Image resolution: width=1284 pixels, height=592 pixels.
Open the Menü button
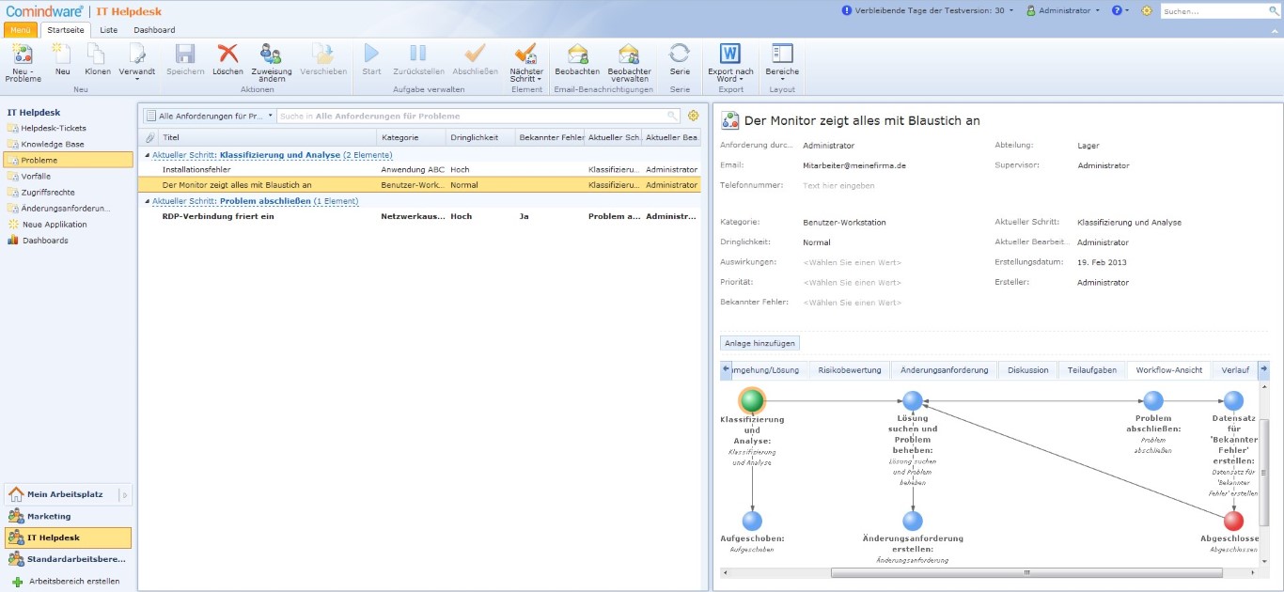point(21,30)
